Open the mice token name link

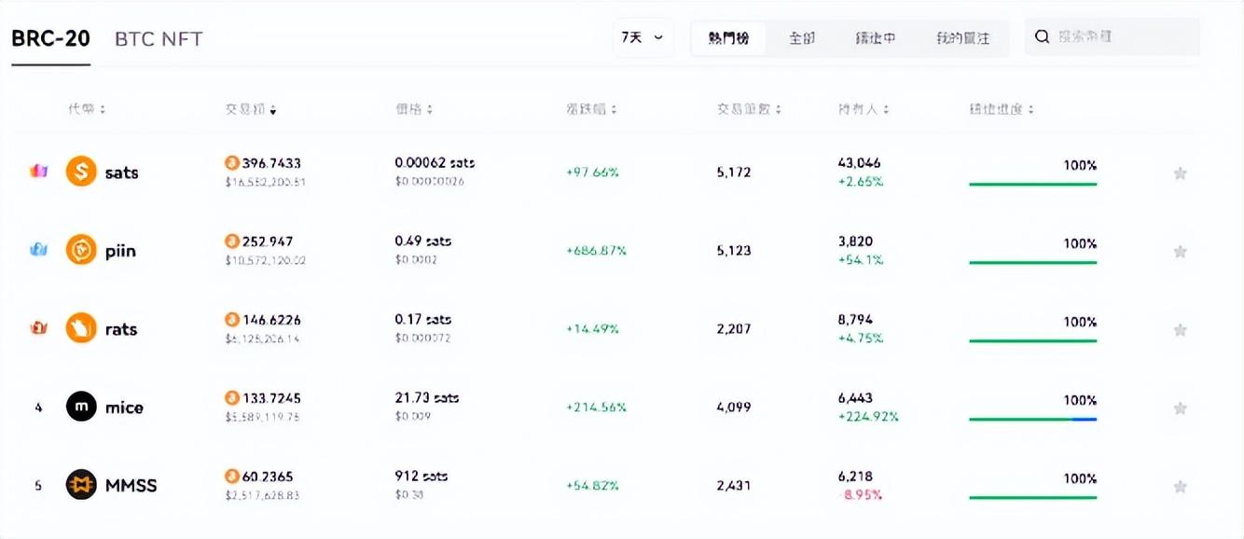point(124,408)
